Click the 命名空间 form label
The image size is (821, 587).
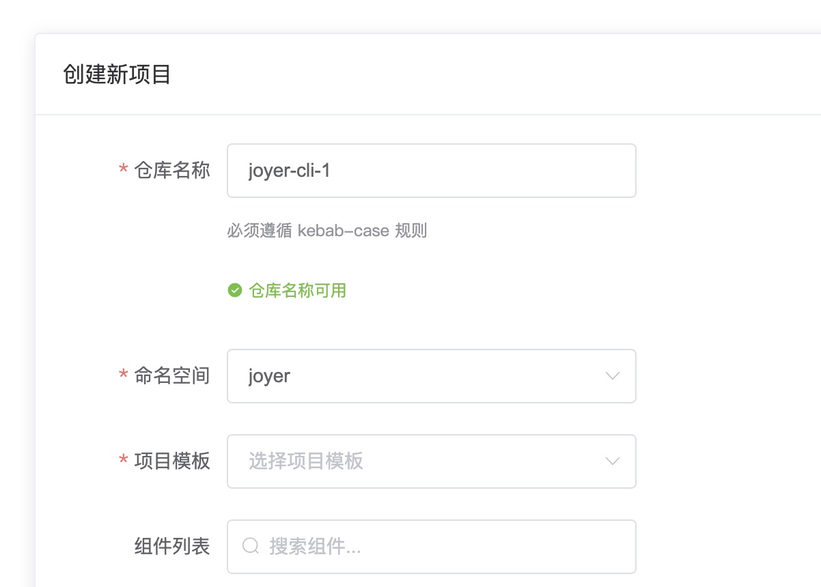pyautogui.click(x=172, y=375)
